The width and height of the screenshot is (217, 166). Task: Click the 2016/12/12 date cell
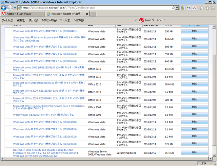pos(150,153)
